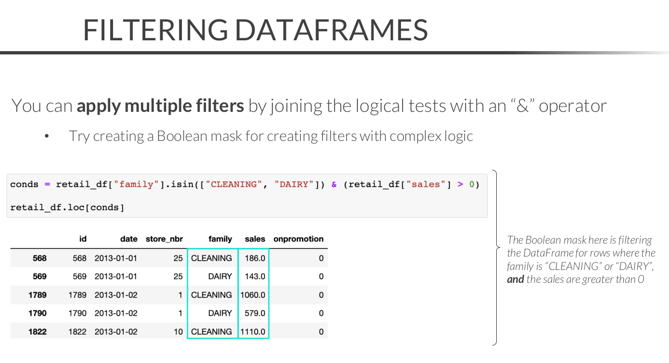Click the 'store_nbr' column header

pos(164,239)
